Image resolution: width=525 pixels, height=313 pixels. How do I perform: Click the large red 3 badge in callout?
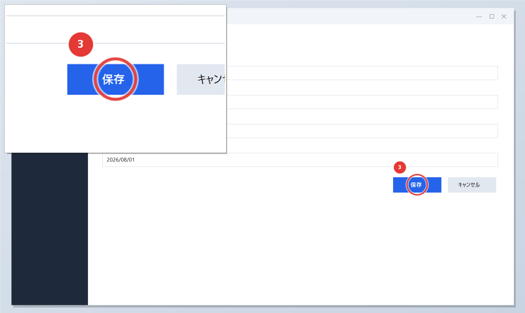pos(81,44)
